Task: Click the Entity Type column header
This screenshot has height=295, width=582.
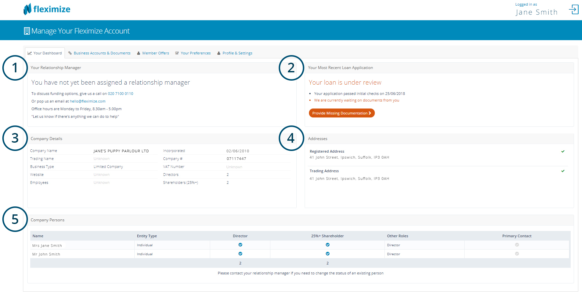Action: (147, 236)
